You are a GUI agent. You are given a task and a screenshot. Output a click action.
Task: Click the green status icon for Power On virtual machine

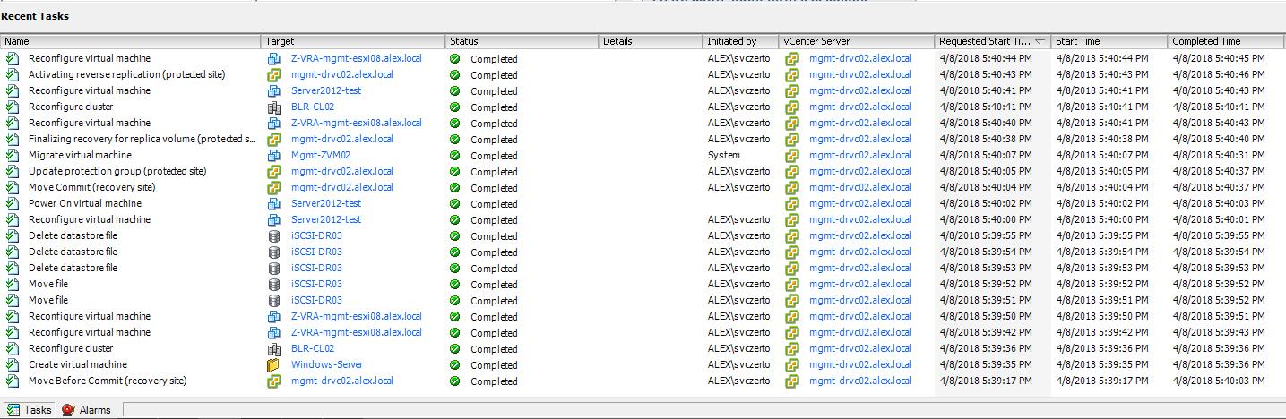455,203
